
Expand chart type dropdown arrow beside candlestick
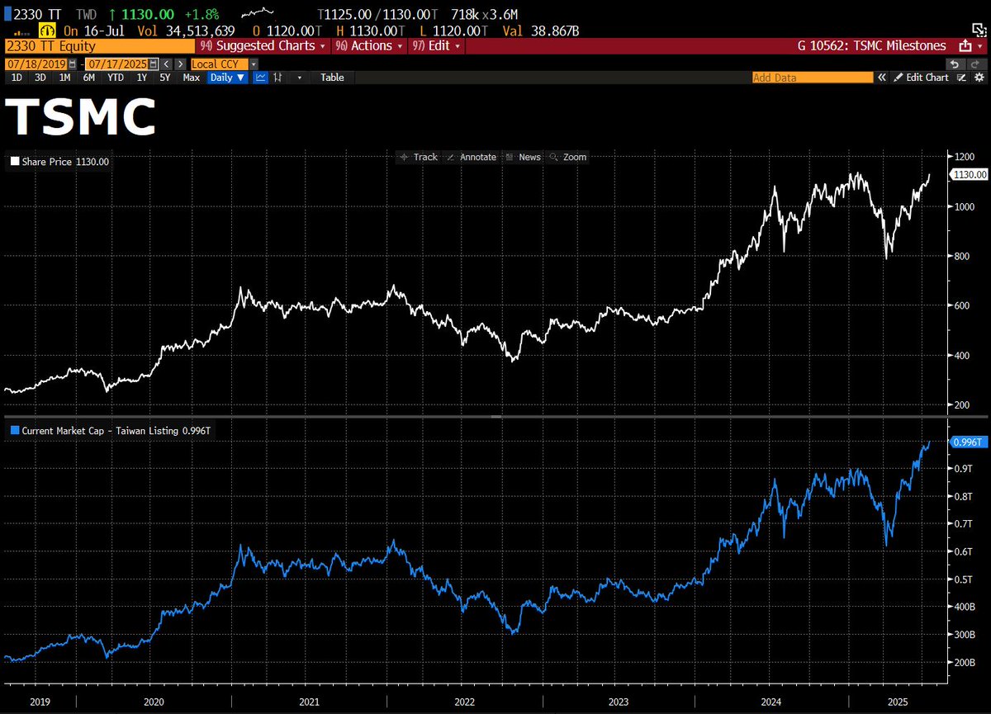[299, 78]
